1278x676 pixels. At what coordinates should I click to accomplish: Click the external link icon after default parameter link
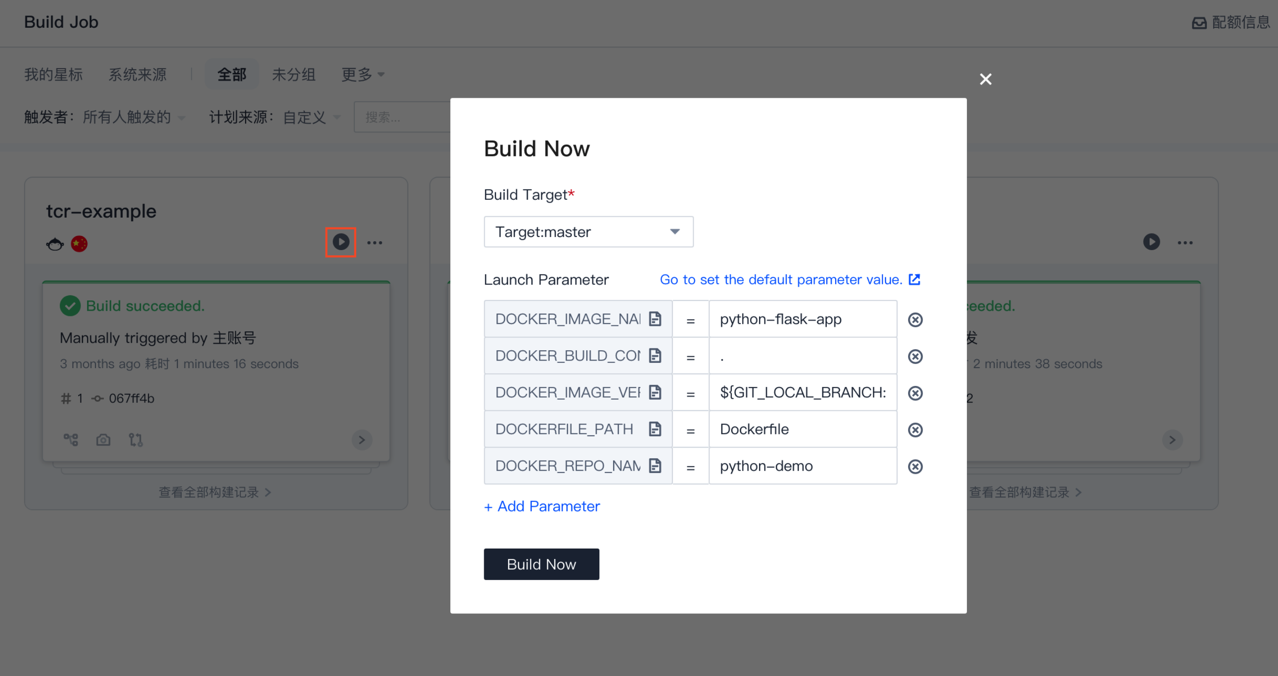pyautogui.click(x=914, y=280)
